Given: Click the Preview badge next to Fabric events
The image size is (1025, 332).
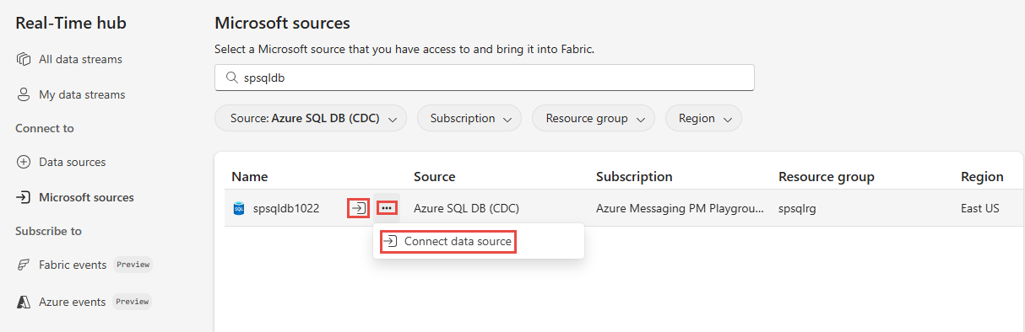Looking at the screenshot, I should tap(133, 265).
